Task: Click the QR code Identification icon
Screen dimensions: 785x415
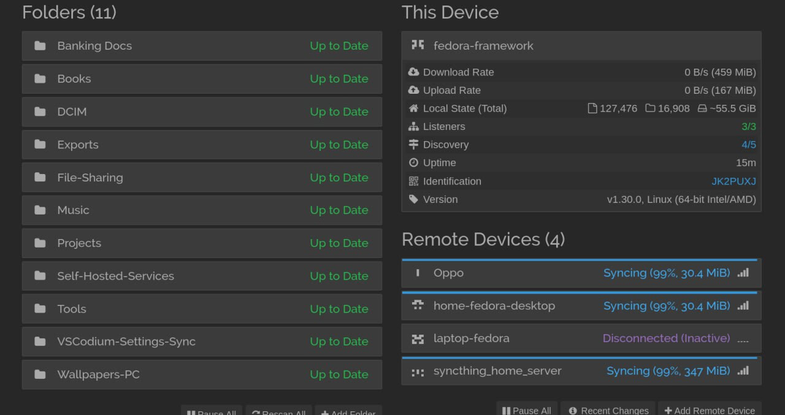Action: coord(413,181)
